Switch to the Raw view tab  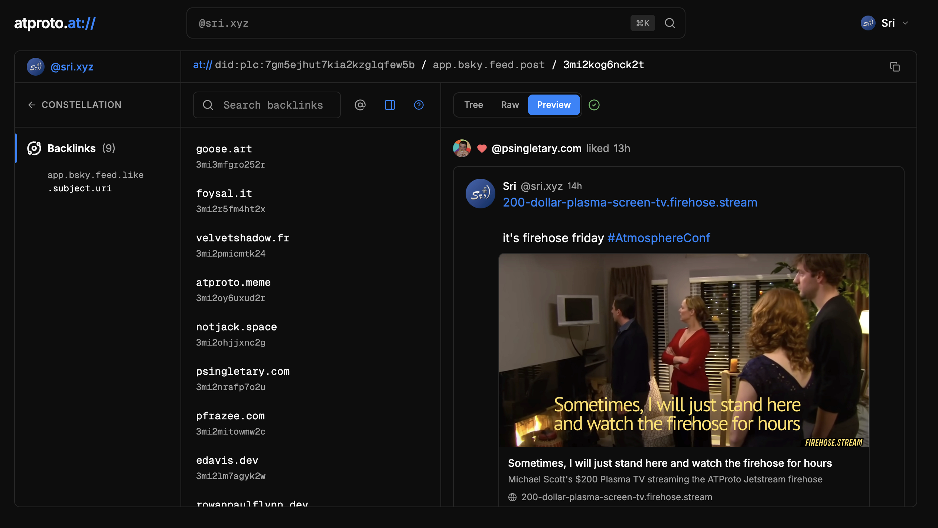coord(509,105)
